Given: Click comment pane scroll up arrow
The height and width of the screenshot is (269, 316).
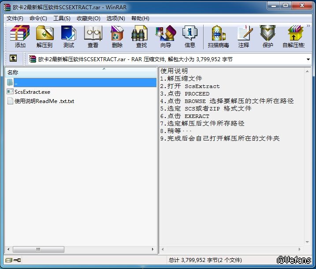Looking at the screenshot, I should (x=307, y=71).
